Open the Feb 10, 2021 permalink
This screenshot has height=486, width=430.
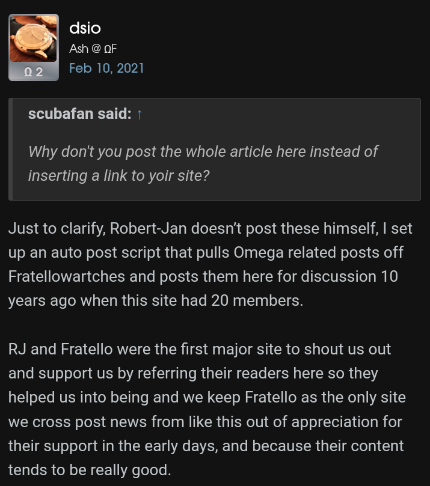pyautogui.click(x=106, y=68)
